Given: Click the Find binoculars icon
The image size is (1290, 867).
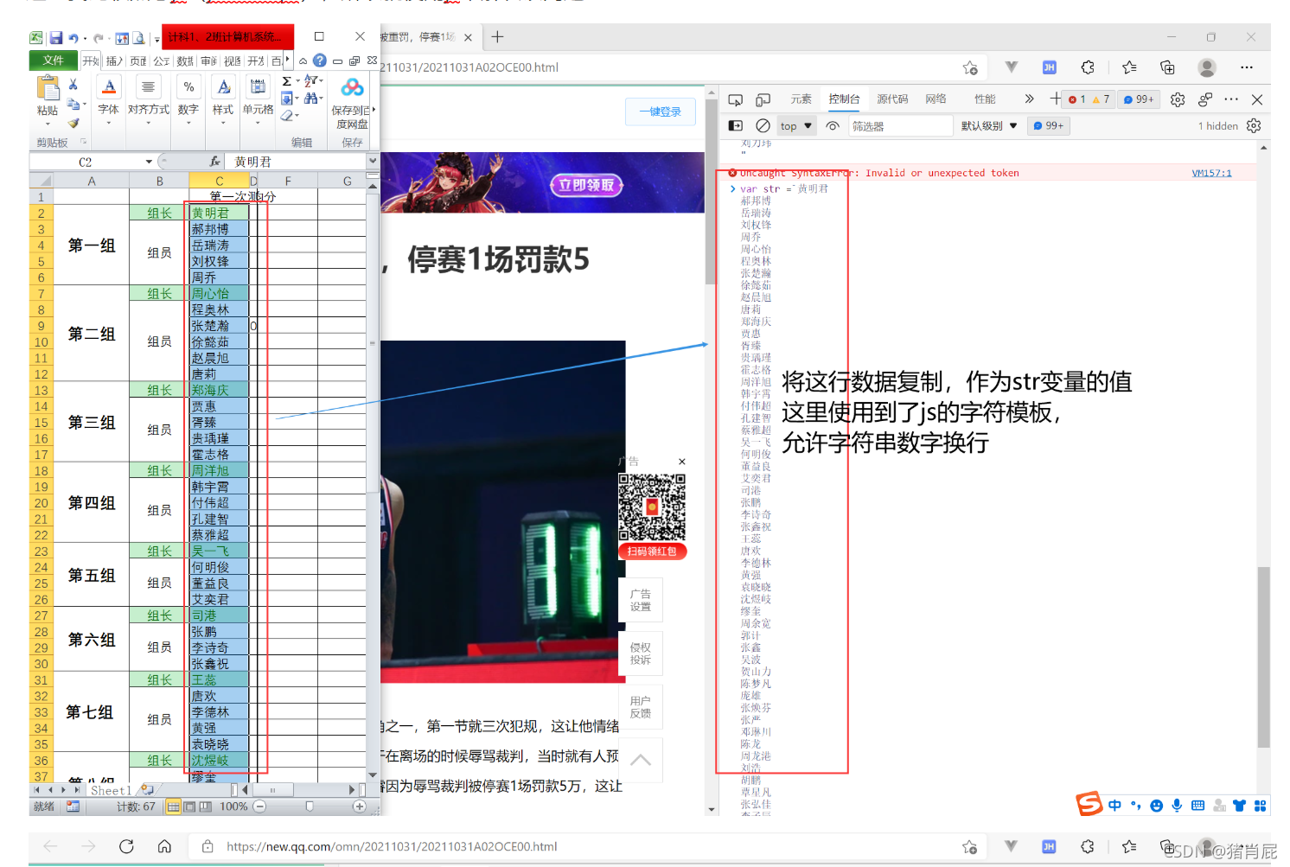Looking at the screenshot, I should [x=310, y=99].
